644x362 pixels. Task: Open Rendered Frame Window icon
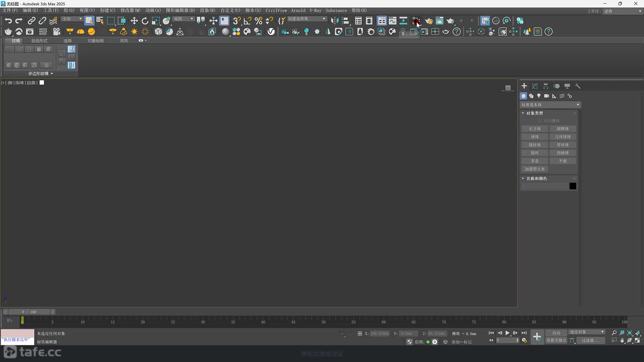coord(439,21)
